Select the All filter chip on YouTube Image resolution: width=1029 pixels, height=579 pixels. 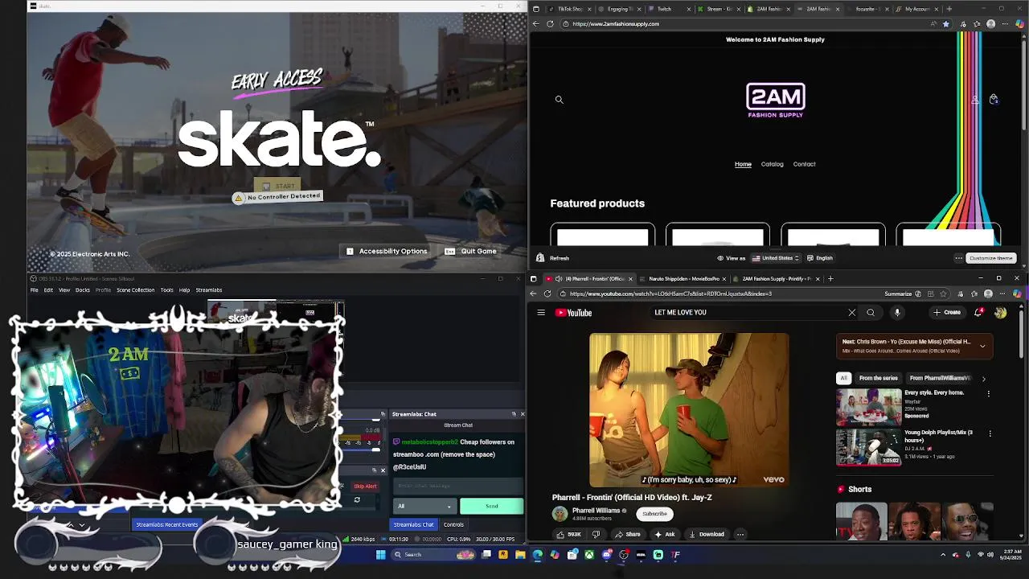[x=843, y=378]
